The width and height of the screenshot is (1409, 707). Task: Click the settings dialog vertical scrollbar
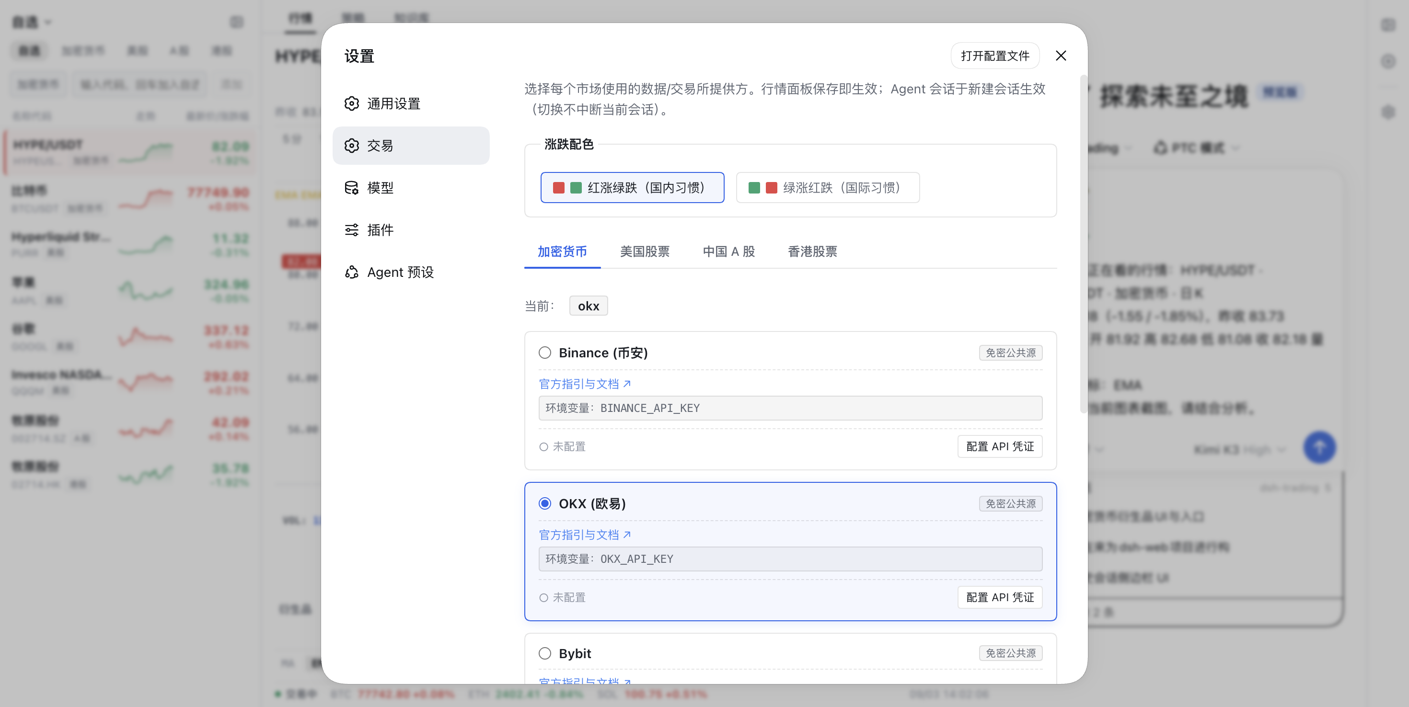(x=1083, y=245)
